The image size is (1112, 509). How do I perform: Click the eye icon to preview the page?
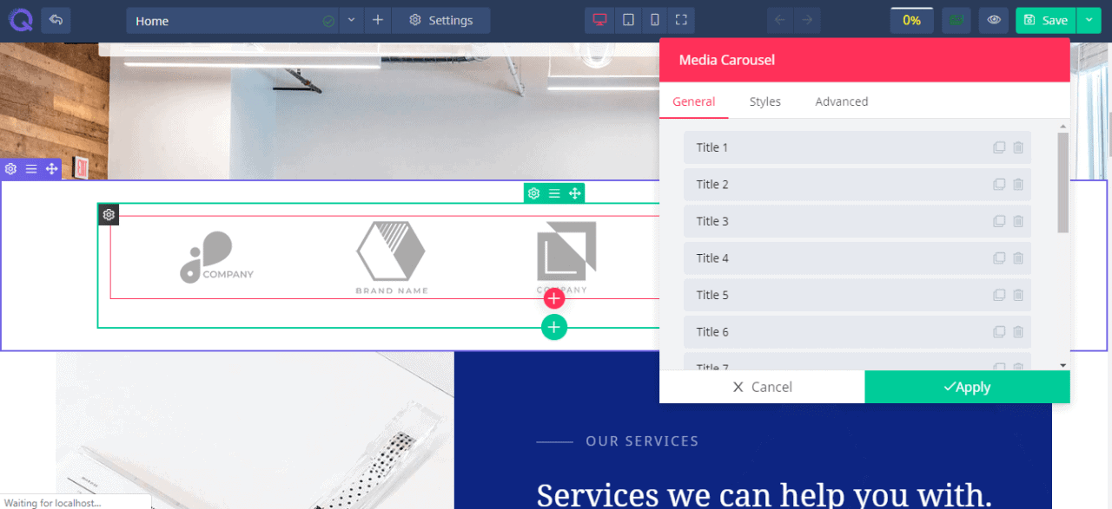coord(993,20)
